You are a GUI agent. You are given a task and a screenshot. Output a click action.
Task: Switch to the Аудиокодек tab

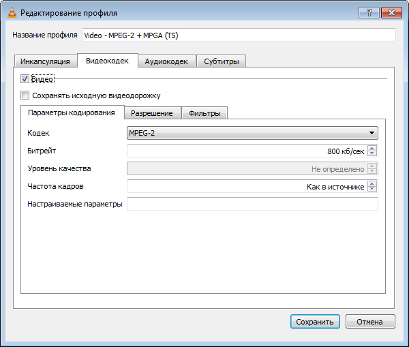click(166, 61)
